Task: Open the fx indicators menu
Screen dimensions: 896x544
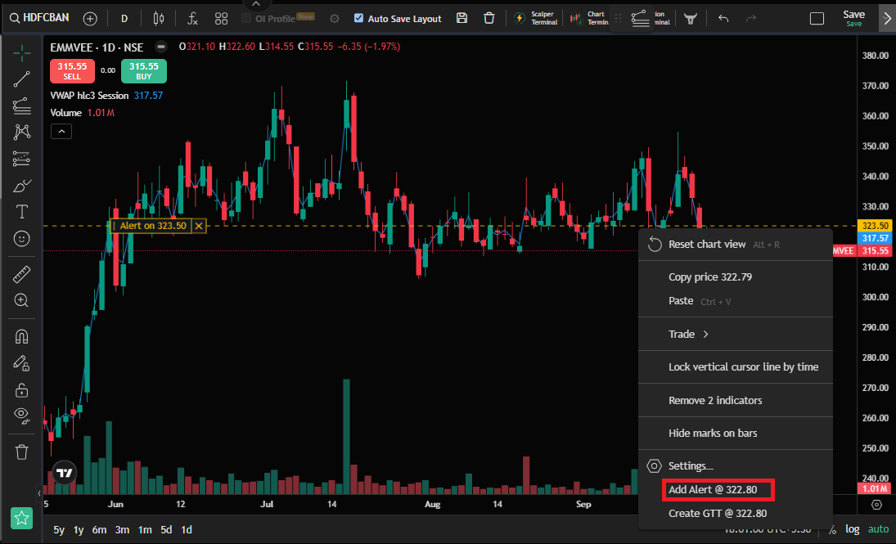Action: tap(192, 19)
